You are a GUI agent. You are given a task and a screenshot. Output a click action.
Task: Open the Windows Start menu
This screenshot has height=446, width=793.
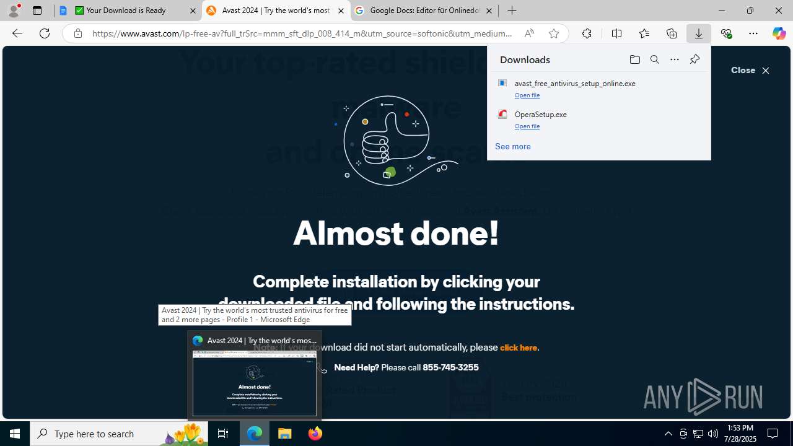15,434
